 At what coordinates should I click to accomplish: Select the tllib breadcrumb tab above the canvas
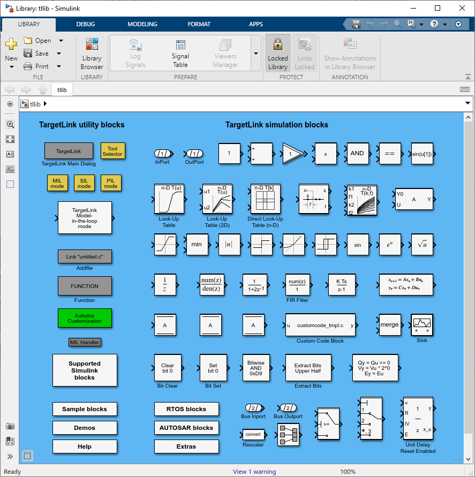point(62,90)
